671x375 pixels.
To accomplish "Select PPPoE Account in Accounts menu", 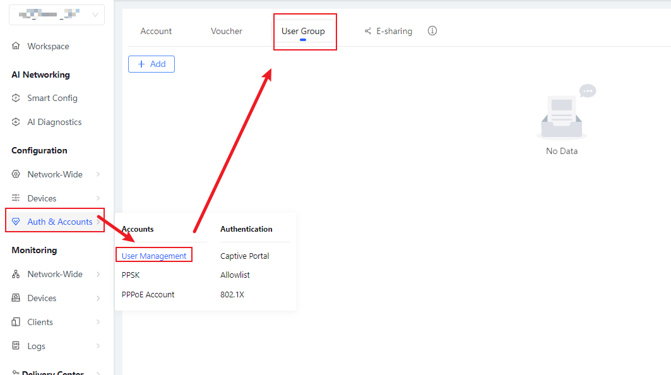I will click(x=148, y=294).
